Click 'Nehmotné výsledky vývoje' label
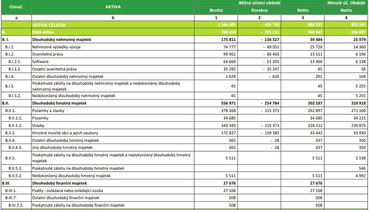The width and height of the screenshot is (369, 210). (56, 47)
